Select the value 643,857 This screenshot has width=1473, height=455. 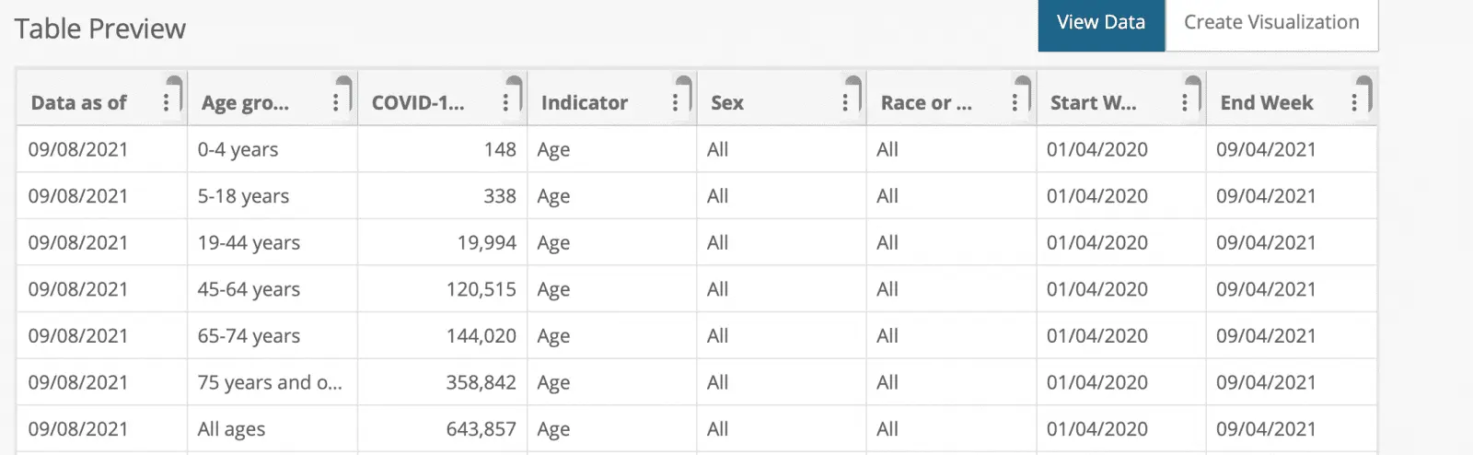[x=481, y=429]
